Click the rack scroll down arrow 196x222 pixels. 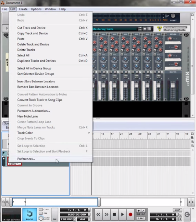coord(193,116)
